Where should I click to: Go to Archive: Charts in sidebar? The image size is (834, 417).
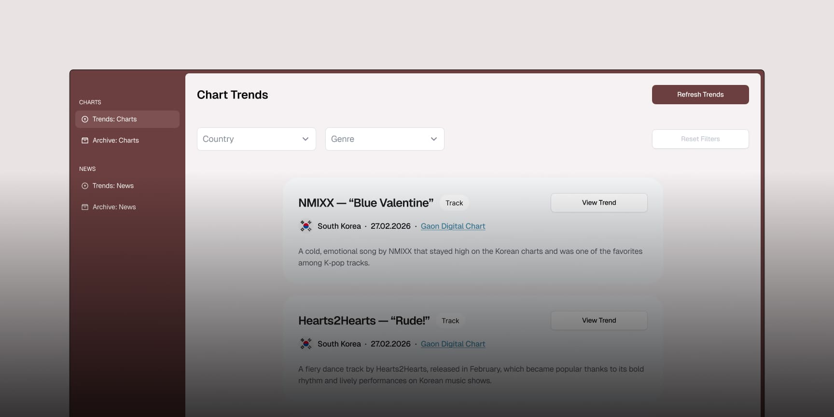point(127,140)
